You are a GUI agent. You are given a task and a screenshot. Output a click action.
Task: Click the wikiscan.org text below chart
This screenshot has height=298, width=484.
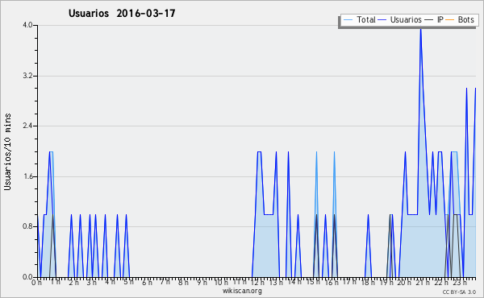(x=242, y=291)
